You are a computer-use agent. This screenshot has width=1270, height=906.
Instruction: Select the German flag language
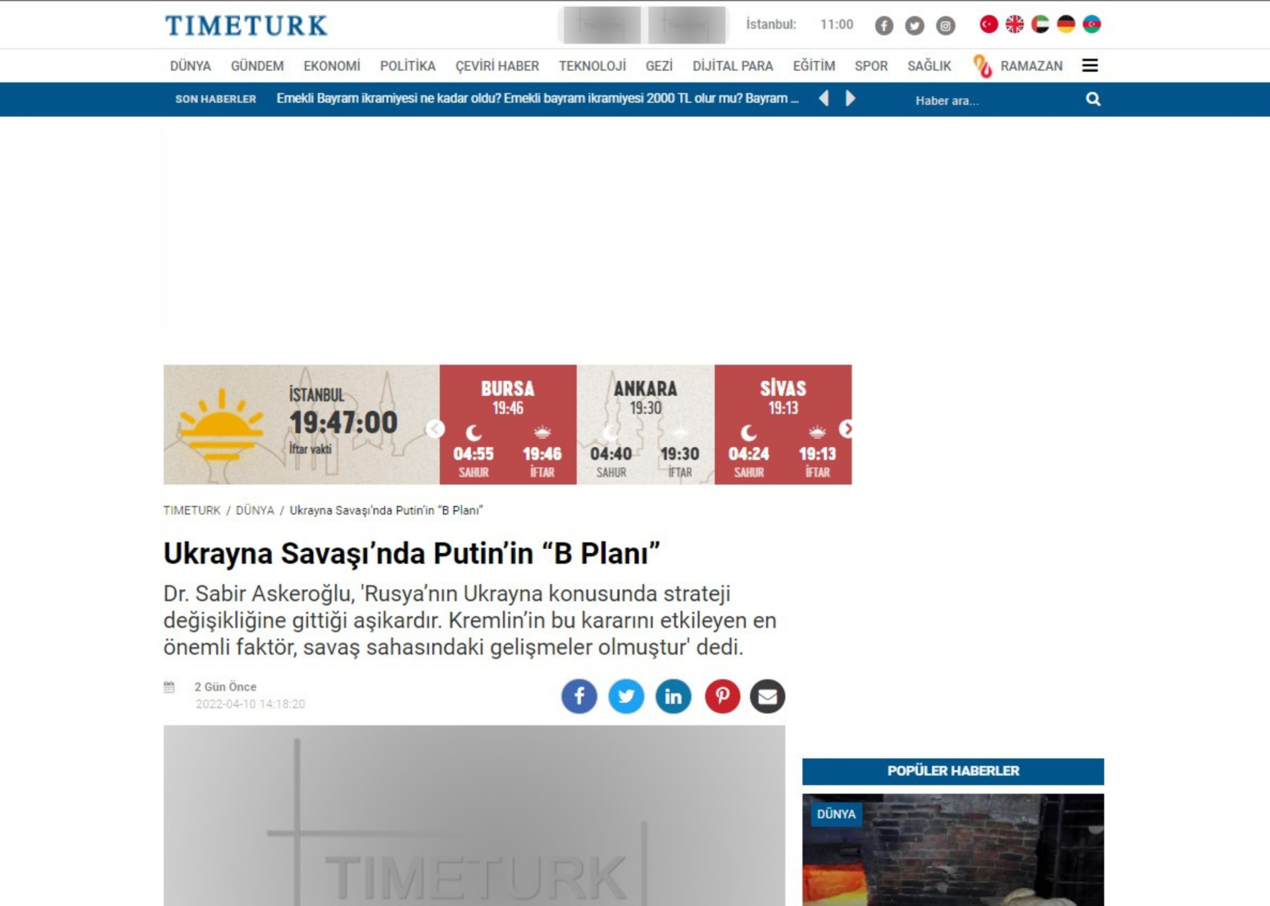1066,24
